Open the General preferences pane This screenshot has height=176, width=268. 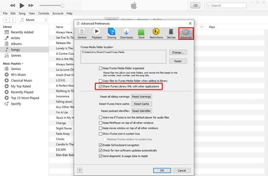[x=82, y=33]
